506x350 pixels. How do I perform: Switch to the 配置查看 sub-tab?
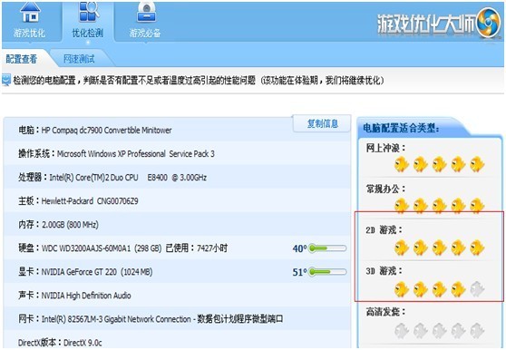tap(22, 59)
